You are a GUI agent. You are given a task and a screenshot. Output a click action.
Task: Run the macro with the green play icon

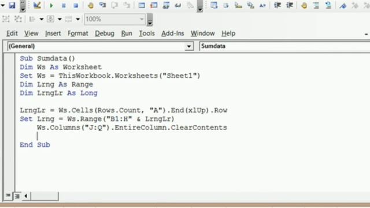click(x=51, y=5)
